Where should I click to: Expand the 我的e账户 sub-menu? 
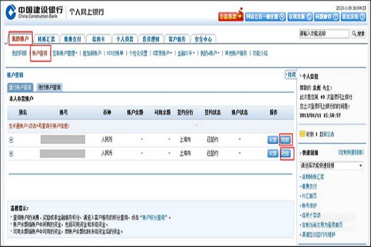click(x=210, y=53)
